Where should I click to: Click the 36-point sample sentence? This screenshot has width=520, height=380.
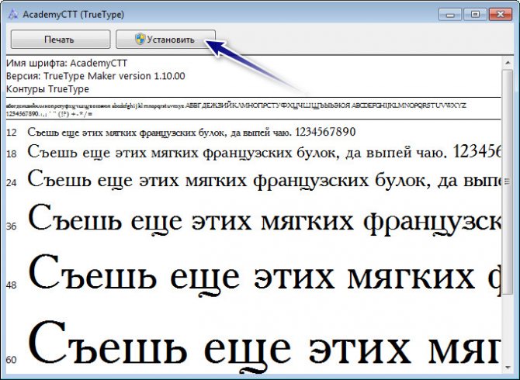[x=265, y=220]
